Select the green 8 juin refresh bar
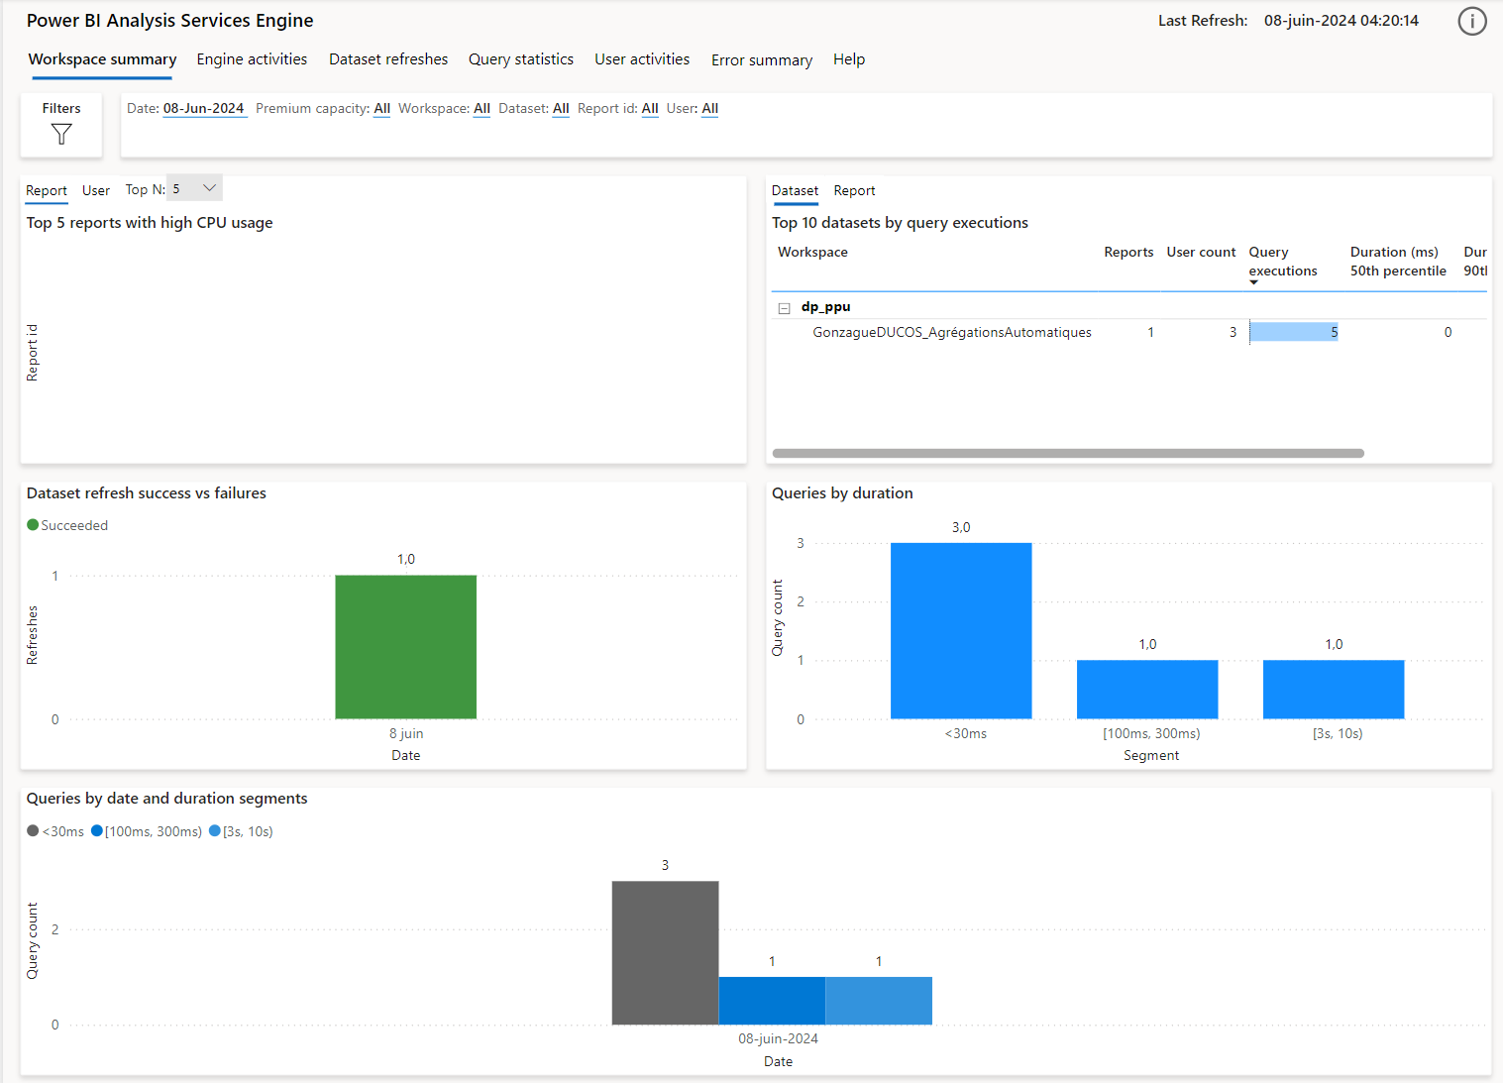 point(406,647)
